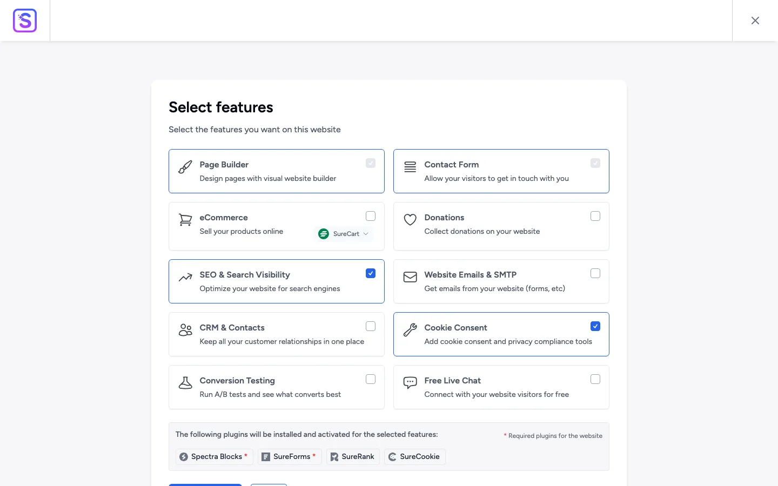This screenshot has width=778, height=486.
Task: Click 'Select the features you want' subtitle
Action: click(x=254, y=130)
